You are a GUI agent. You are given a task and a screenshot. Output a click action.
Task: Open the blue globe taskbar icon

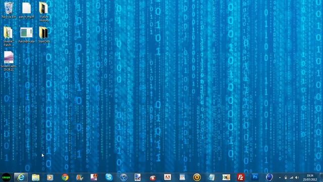point(269,177)
